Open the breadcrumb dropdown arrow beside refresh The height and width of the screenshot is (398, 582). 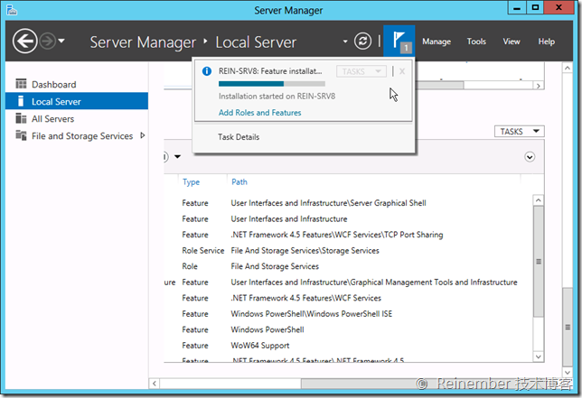(345, 42)
